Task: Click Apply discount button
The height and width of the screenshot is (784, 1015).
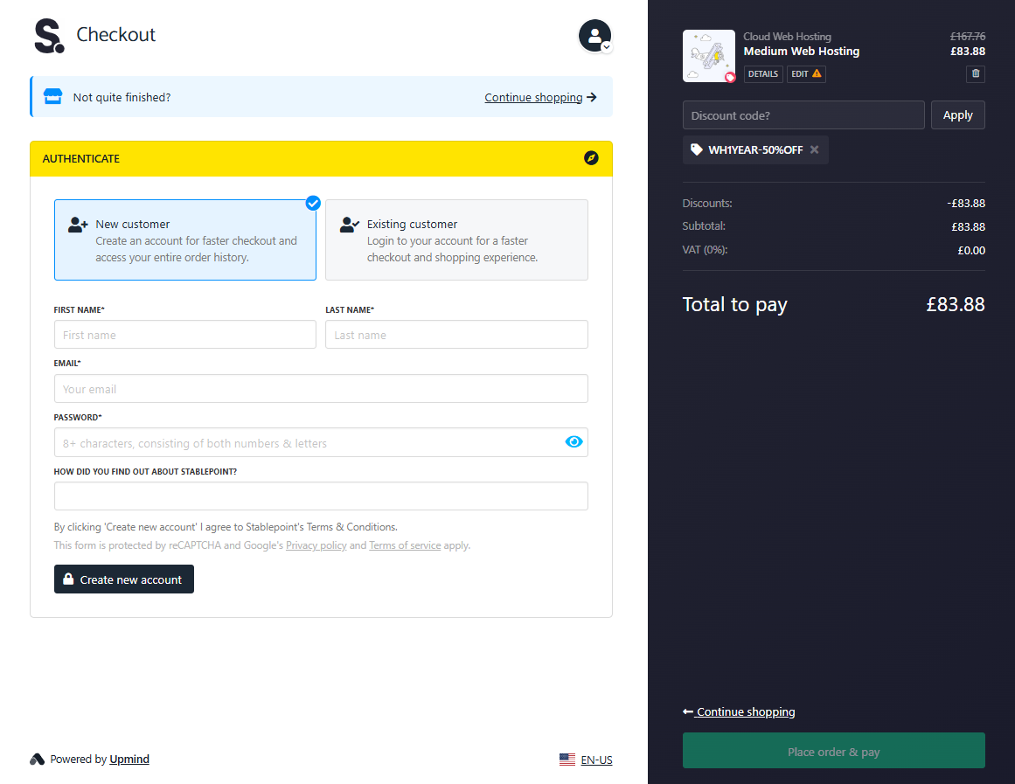Action: [x=958, y=115]
